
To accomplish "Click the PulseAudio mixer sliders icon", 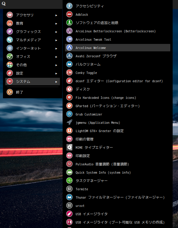I will [69, 164].
